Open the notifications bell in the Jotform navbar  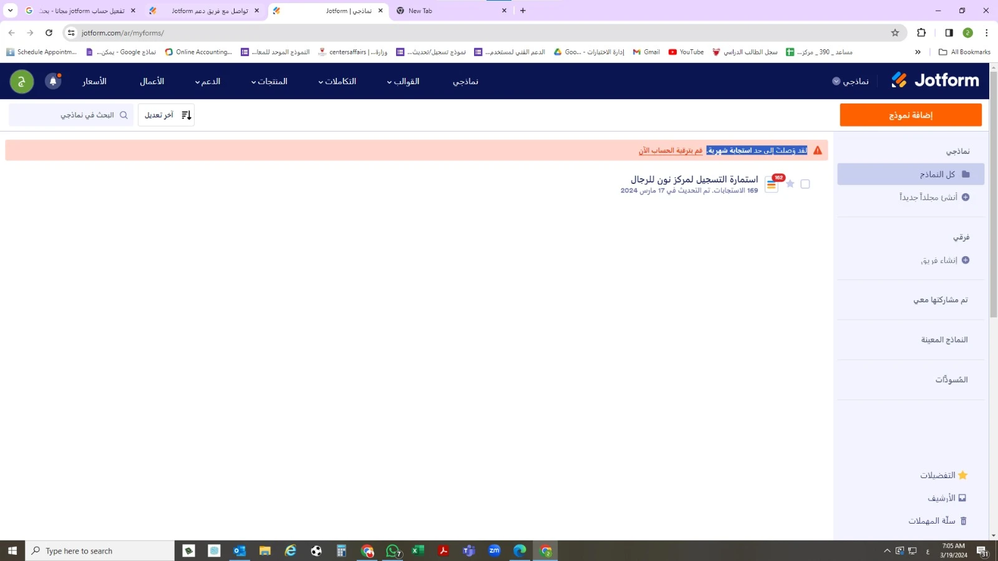click(x=52, y=81)
